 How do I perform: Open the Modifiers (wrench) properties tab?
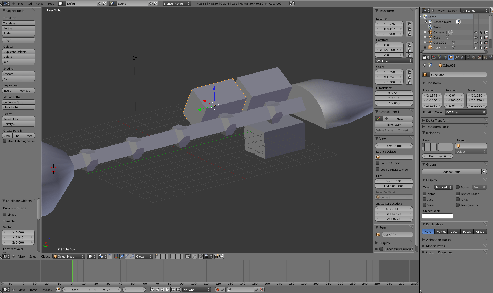coord(463,57)
